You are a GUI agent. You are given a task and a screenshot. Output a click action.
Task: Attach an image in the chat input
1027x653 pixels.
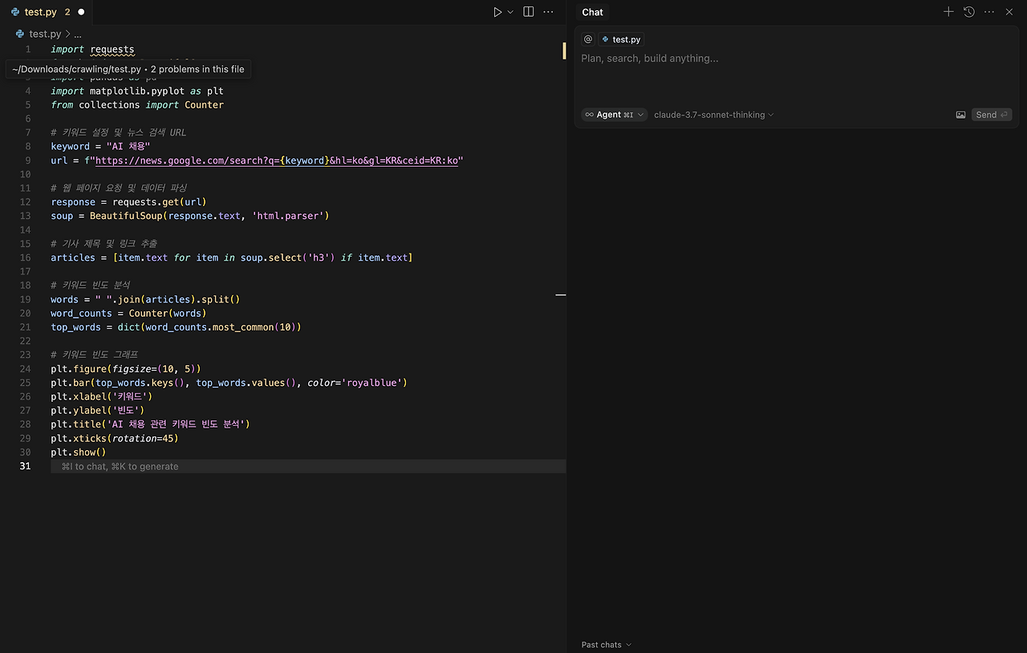[960, 114]
